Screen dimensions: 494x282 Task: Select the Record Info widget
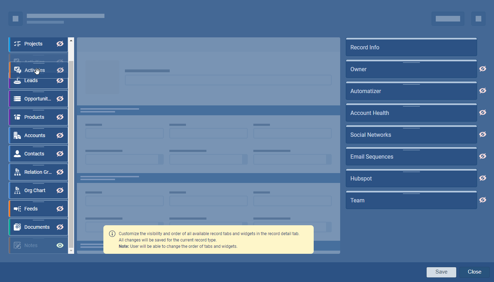coord(411,47)
